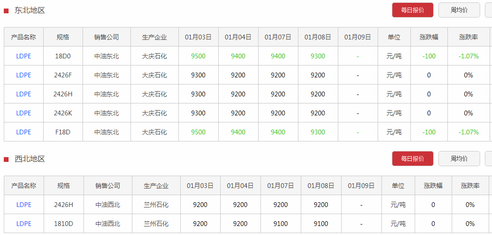
Task: Click 01月08日 header in 西北 table
Action: pos(321,186)
